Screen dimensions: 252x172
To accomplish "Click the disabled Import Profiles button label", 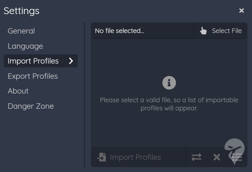I will tap(135, 157).
